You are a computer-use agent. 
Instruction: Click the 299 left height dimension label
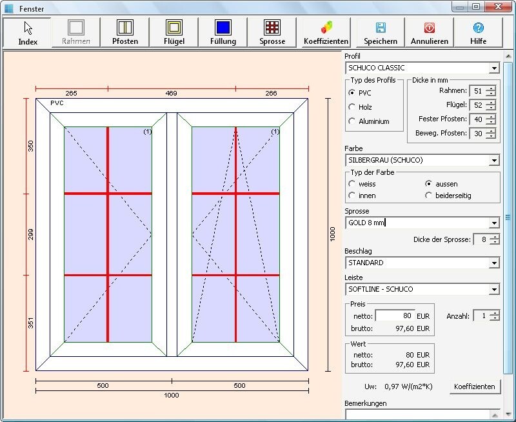pyautogui.click(x=30, y=234)
